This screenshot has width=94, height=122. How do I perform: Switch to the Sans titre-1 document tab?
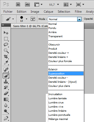tap(30, 26)
